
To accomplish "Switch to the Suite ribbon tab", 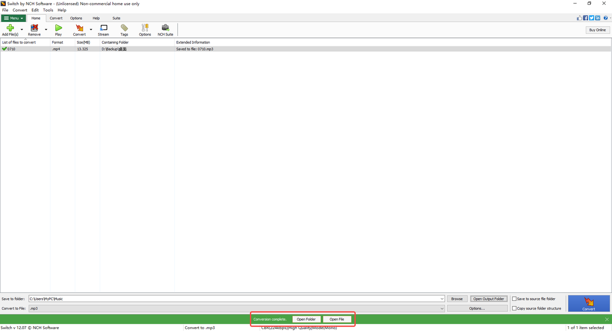I will point(116,18).
